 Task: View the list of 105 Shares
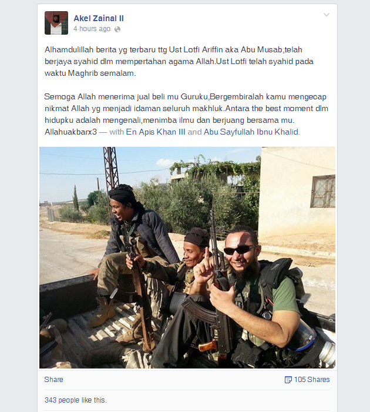[x=312, y=380]
